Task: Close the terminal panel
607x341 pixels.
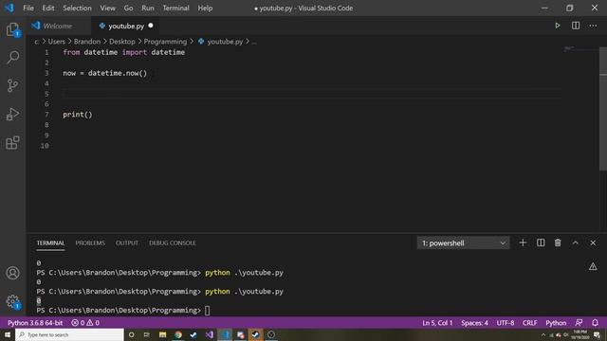Action: tap(593, 242)
